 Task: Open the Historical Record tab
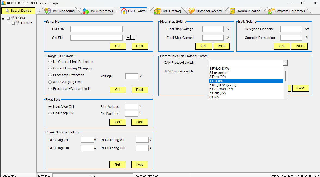click(205, 11)
